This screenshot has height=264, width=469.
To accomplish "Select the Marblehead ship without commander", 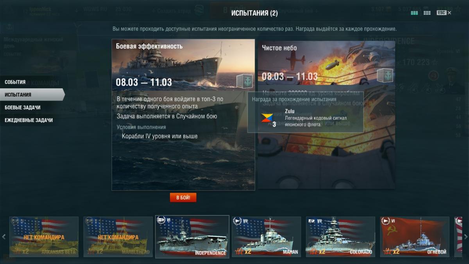I will pos(118,237).
